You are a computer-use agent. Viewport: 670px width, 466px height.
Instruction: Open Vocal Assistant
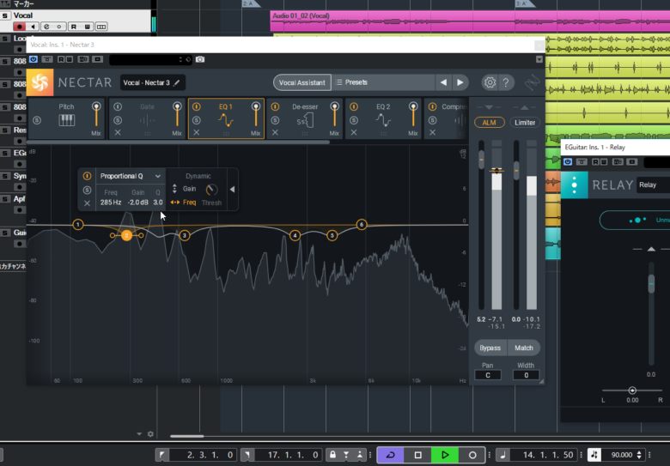pos(302,82)
